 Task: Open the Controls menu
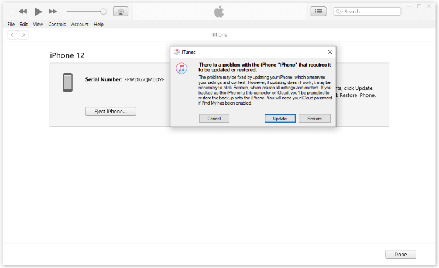(57, 25)
